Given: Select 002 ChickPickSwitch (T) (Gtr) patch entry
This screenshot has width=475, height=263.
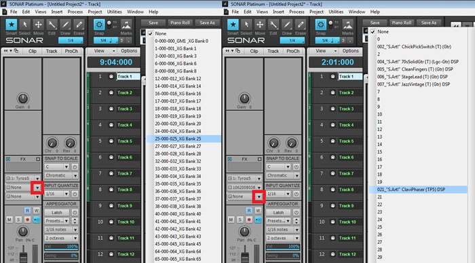Looking at the screenshot, I should pyautogui.click(x=414, y=47).
